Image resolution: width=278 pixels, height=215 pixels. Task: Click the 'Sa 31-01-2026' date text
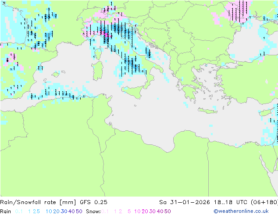[x=185, y=202]
